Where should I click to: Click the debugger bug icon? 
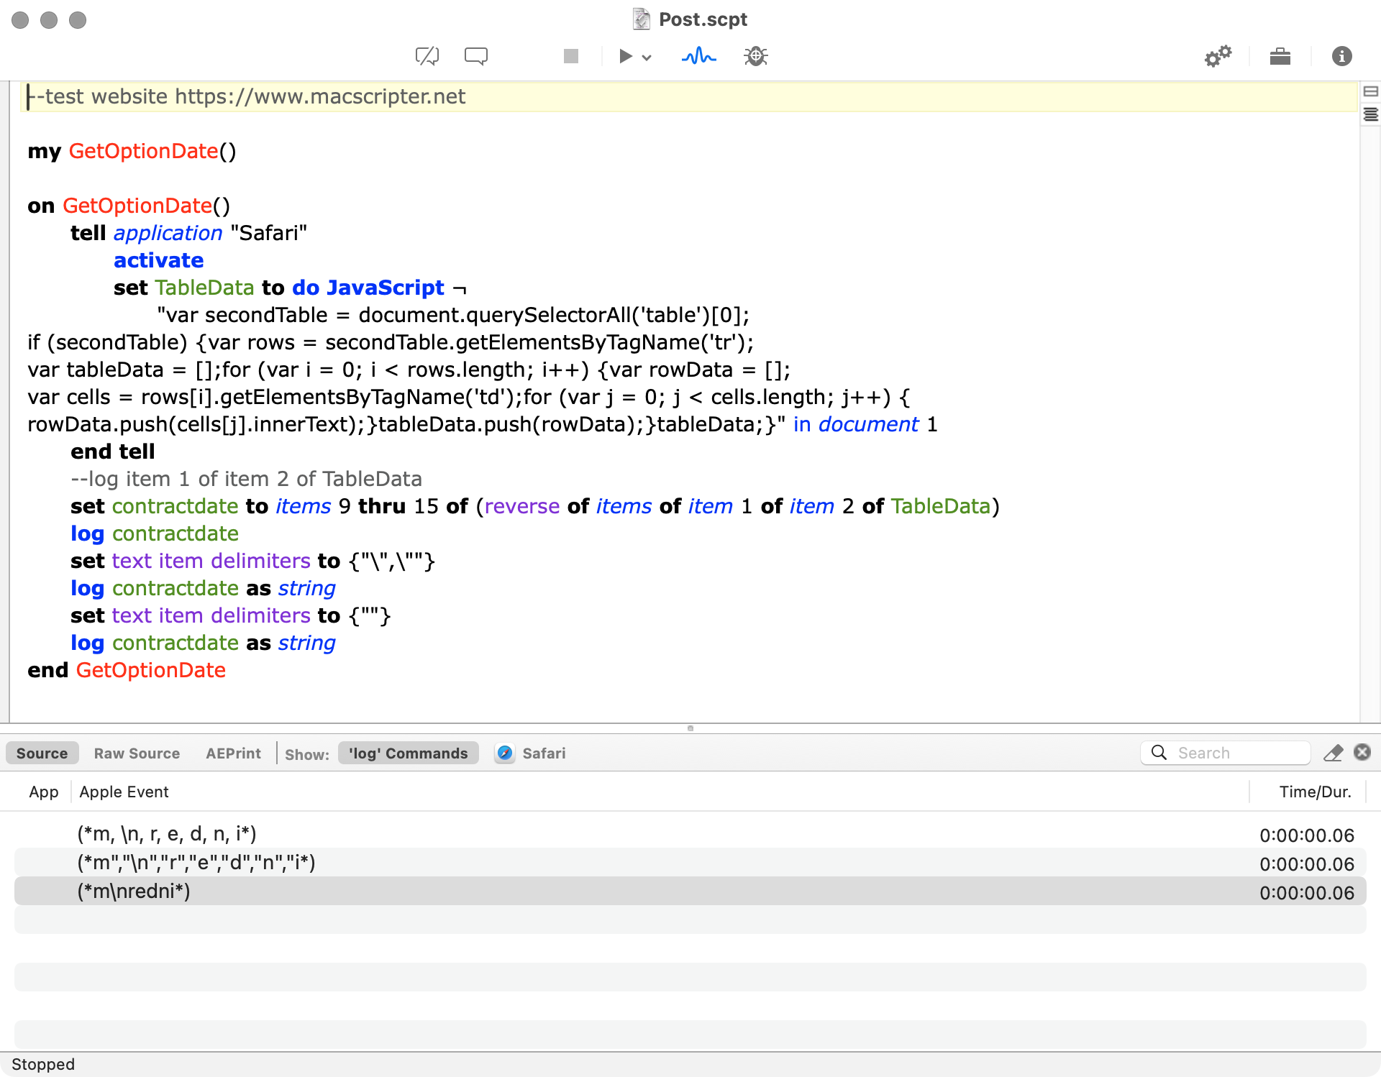[756, 56]
